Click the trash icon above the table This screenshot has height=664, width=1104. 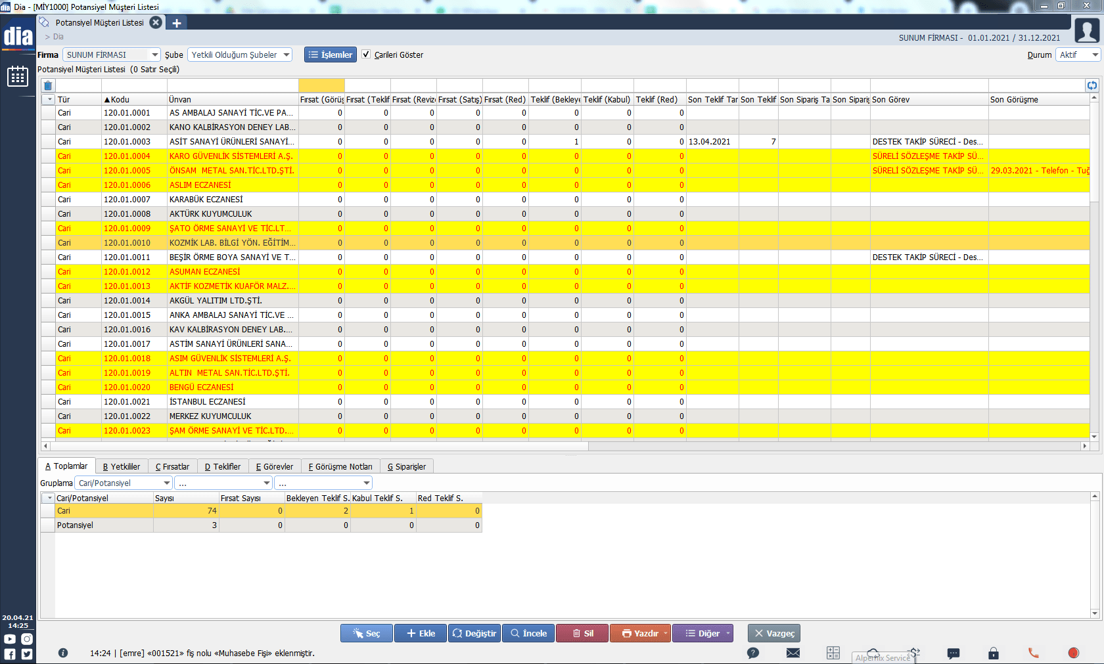(x=48, y=85)
